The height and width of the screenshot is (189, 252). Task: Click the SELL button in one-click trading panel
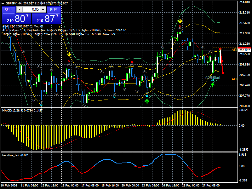coord(9,10)
